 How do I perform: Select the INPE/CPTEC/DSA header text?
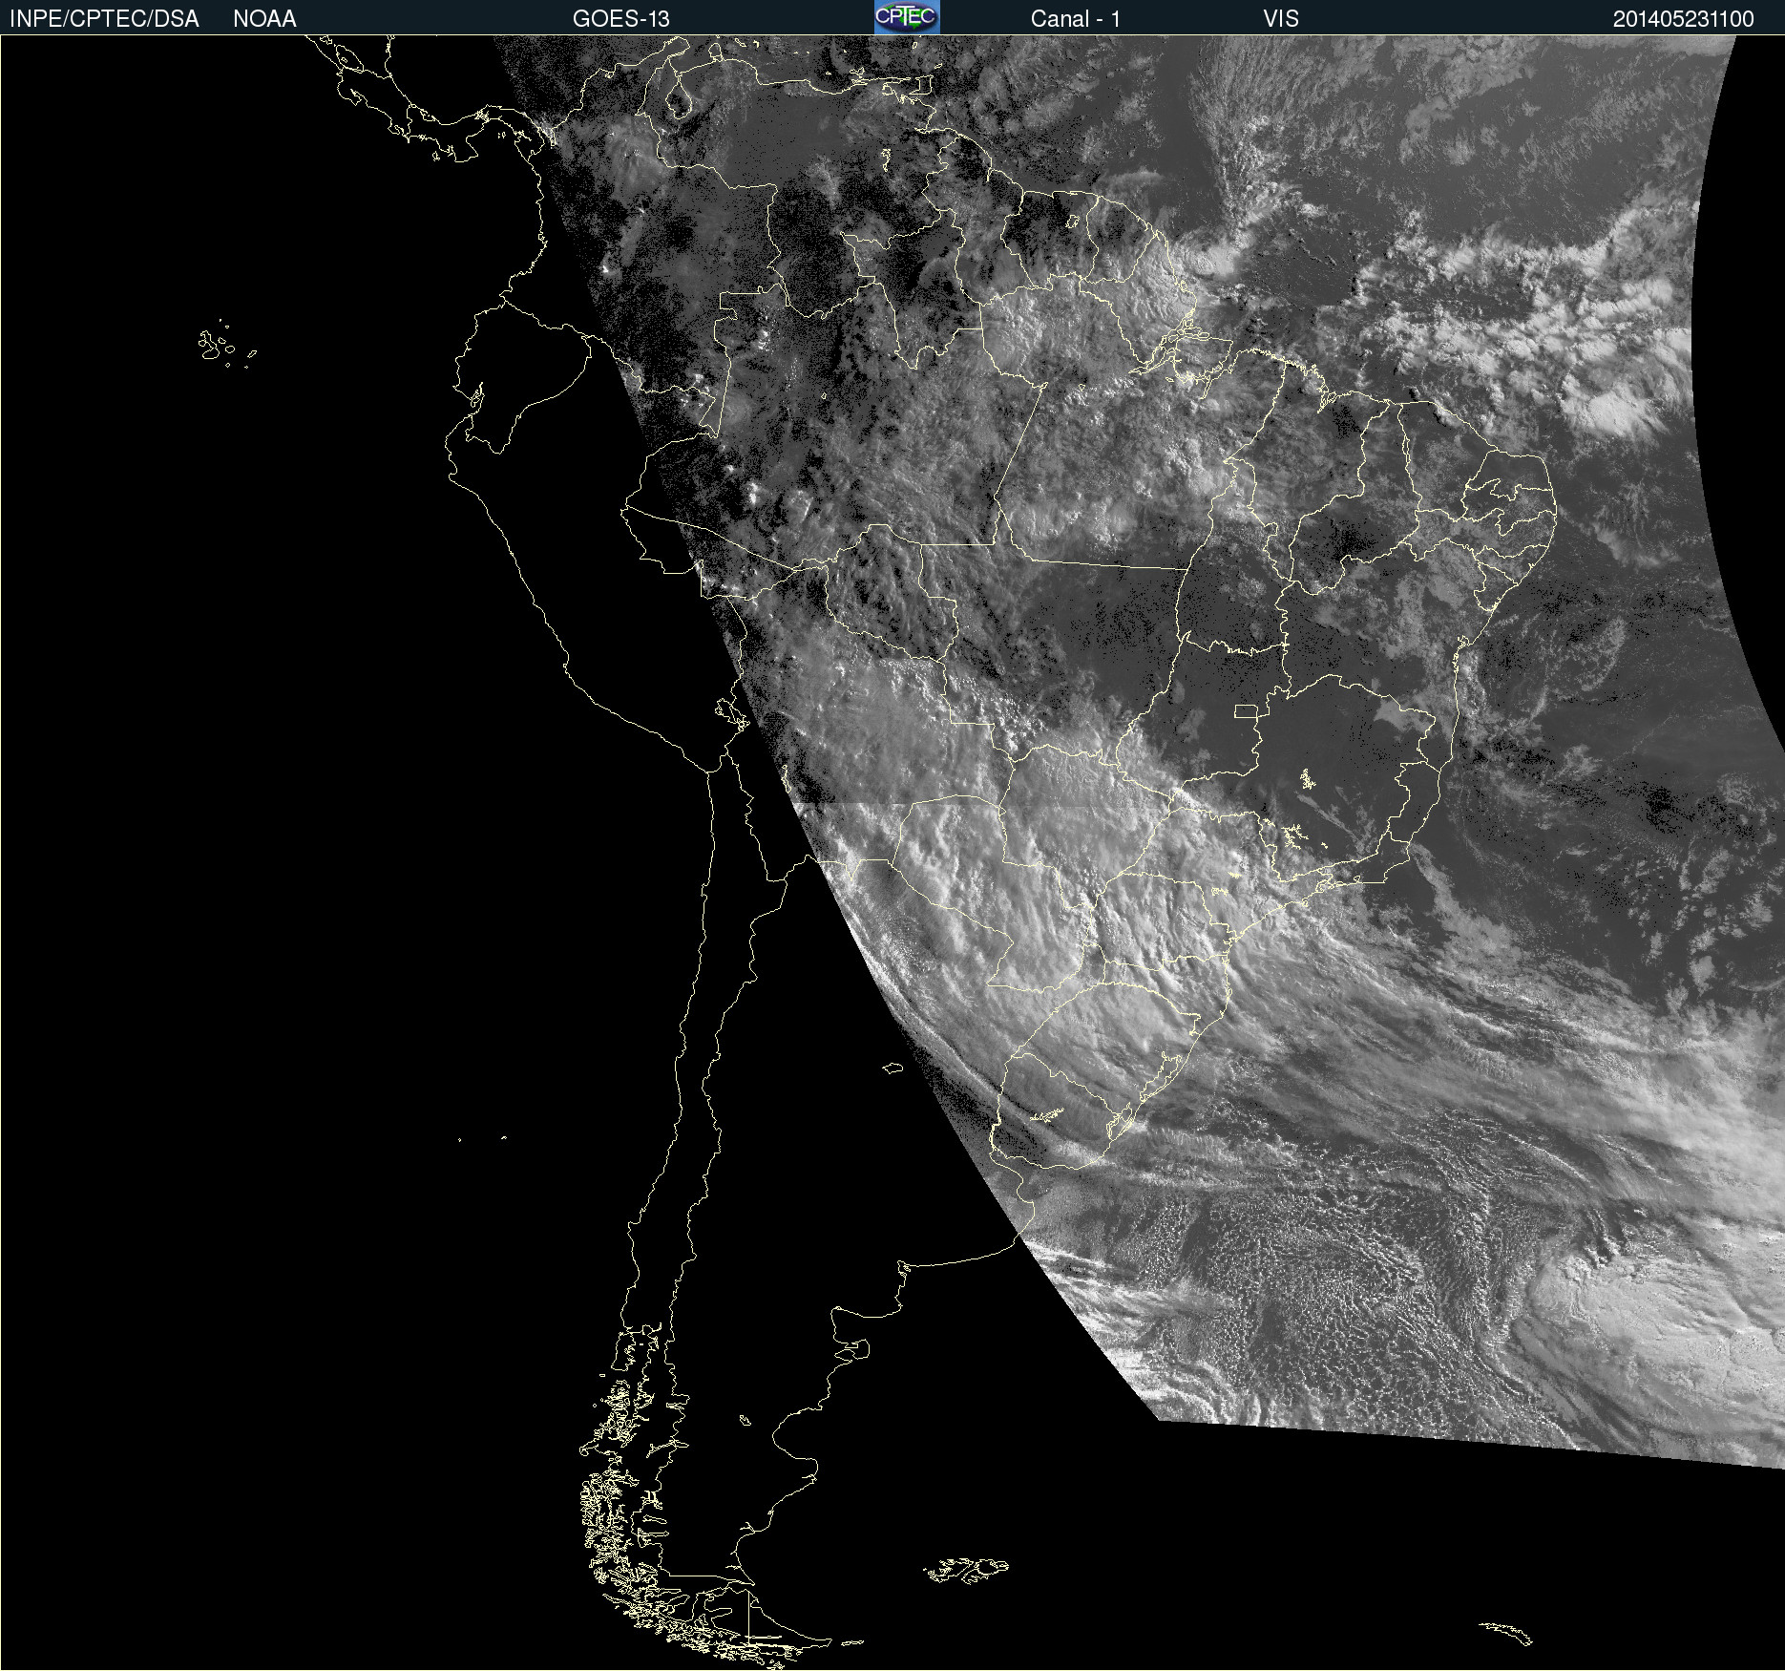pos(104,19)
